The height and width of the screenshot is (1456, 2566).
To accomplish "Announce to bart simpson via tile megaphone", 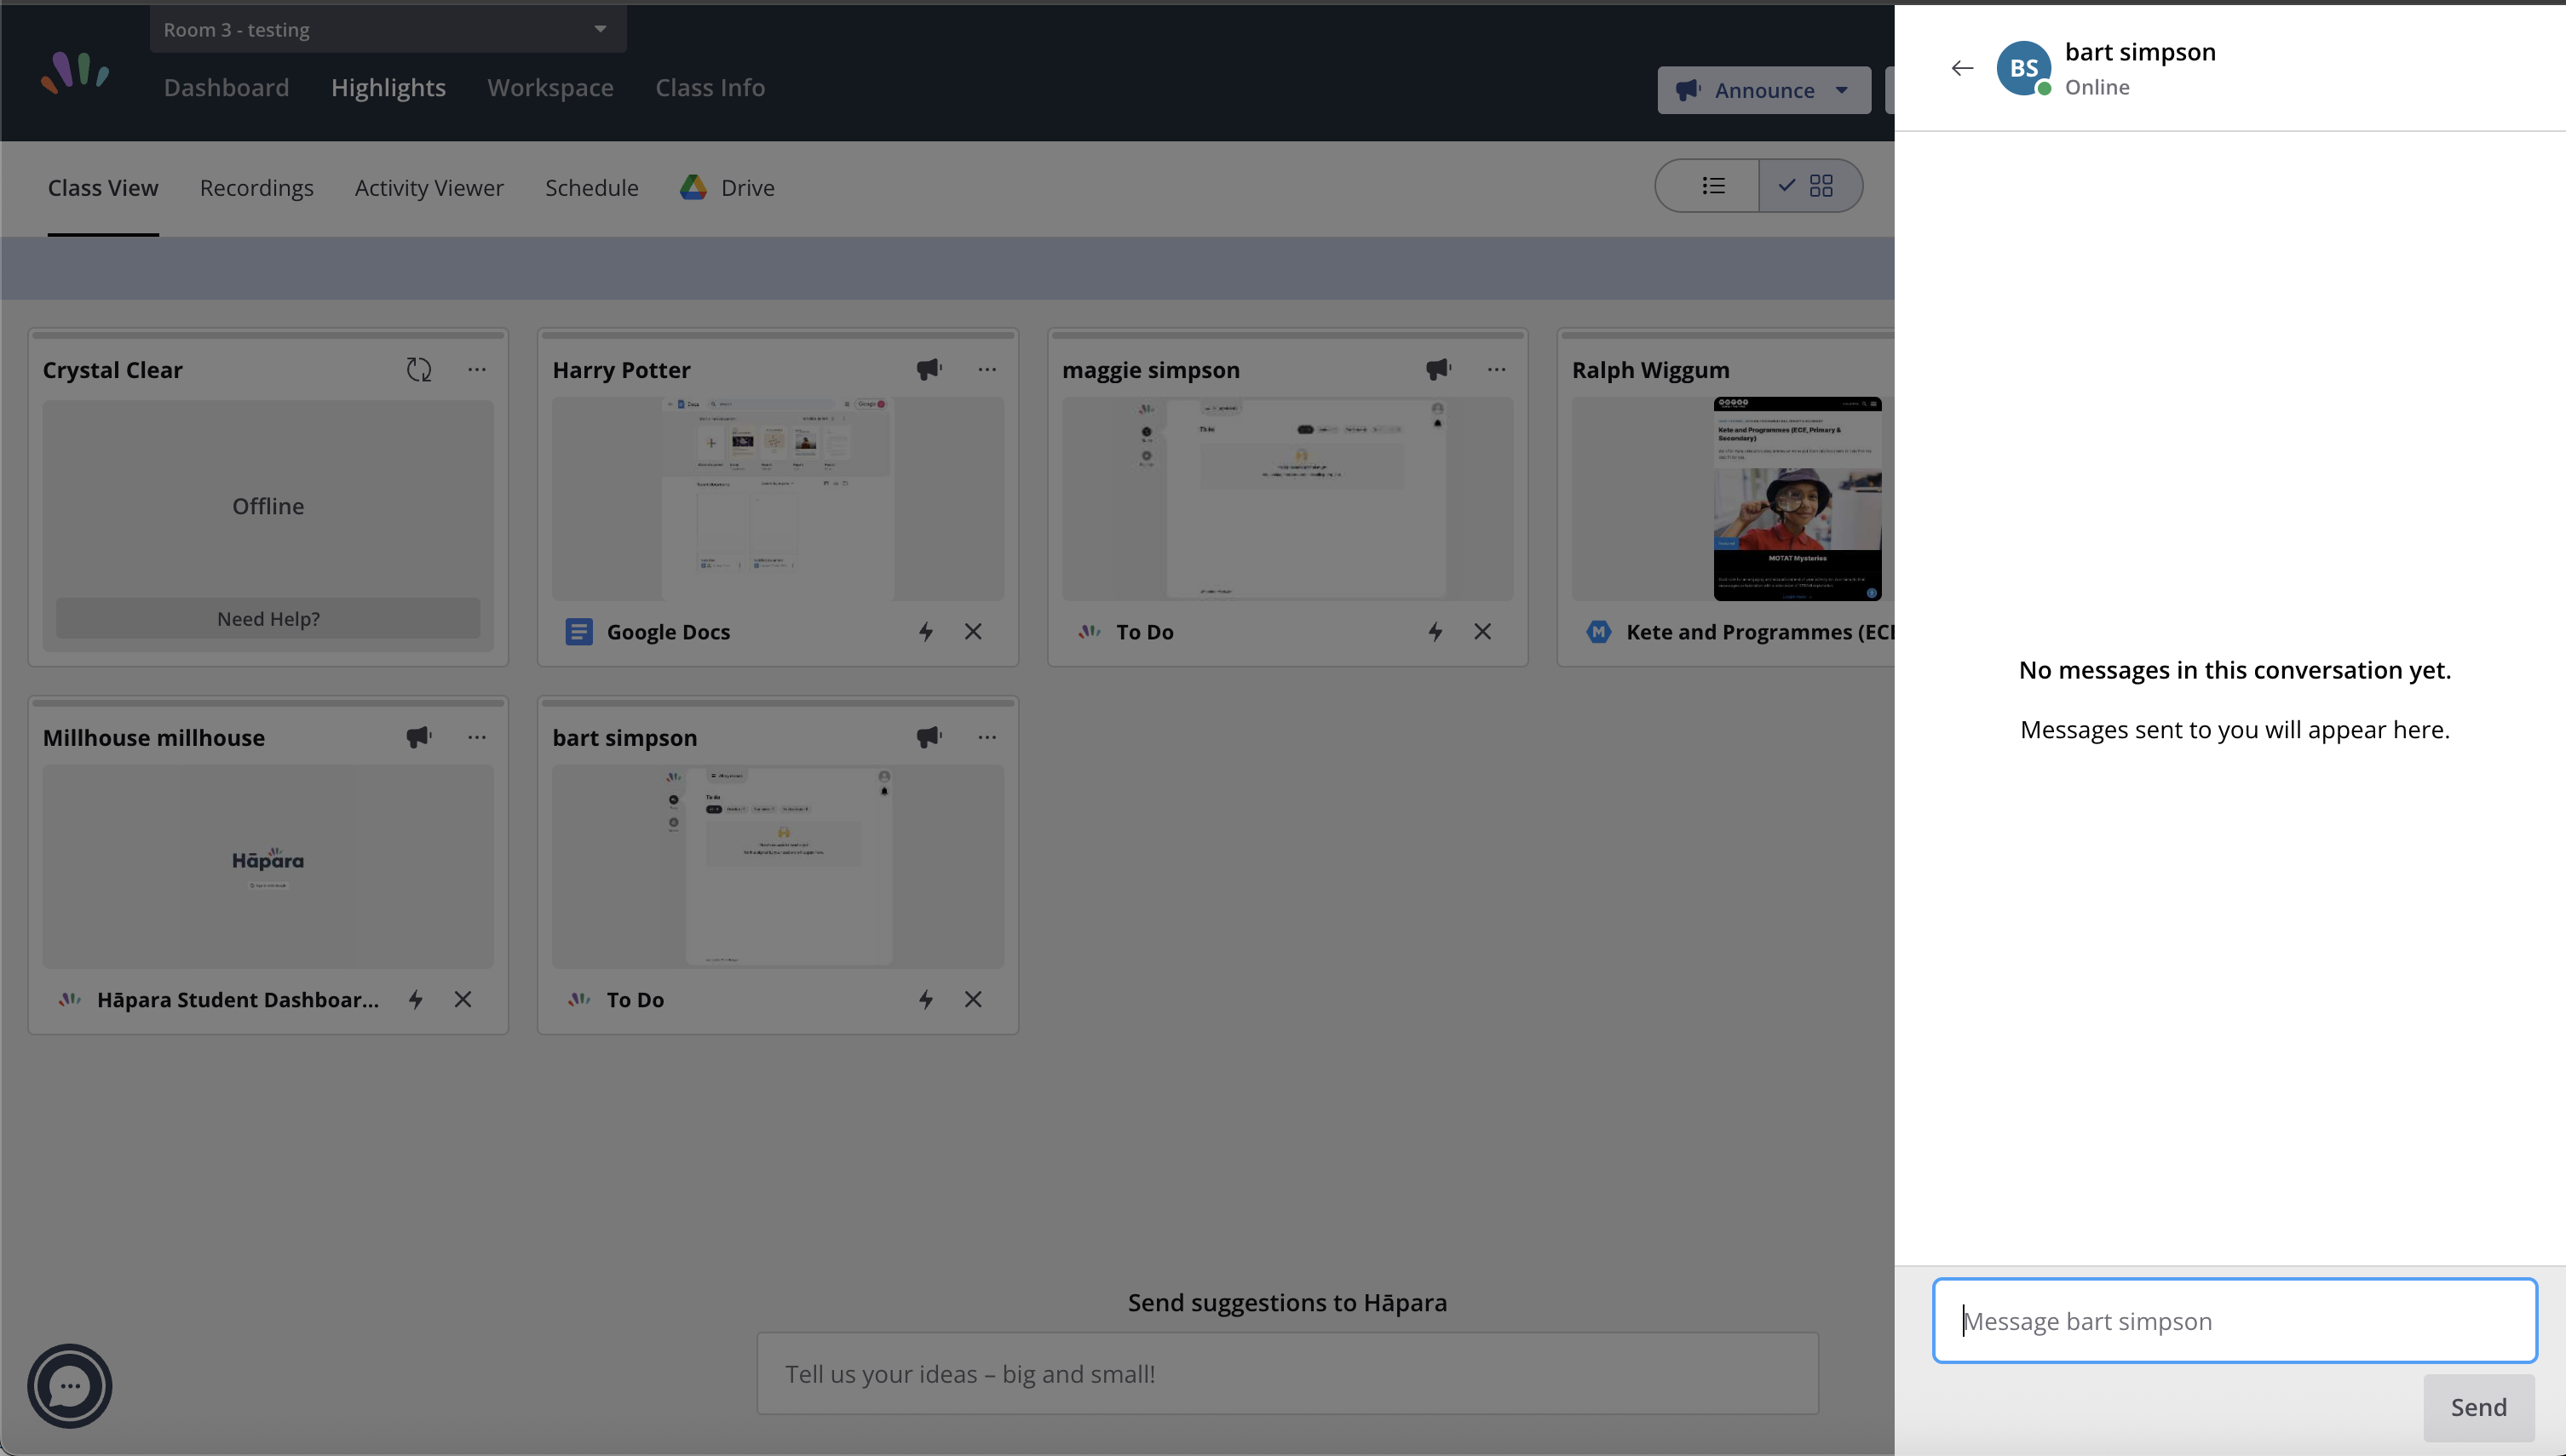I will point(929,738).
